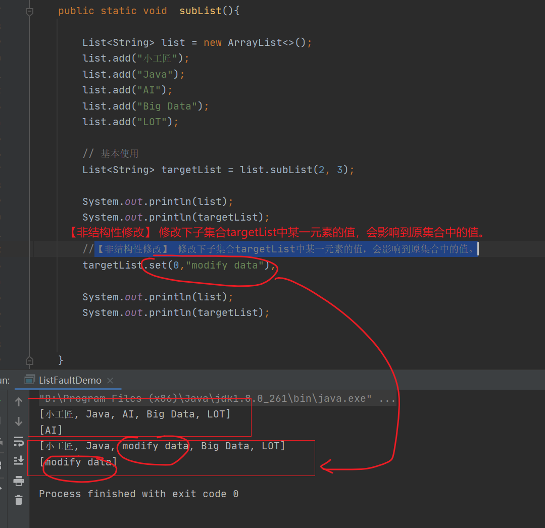
Task: Clear console with the trash icon
Action: point(19,500)
